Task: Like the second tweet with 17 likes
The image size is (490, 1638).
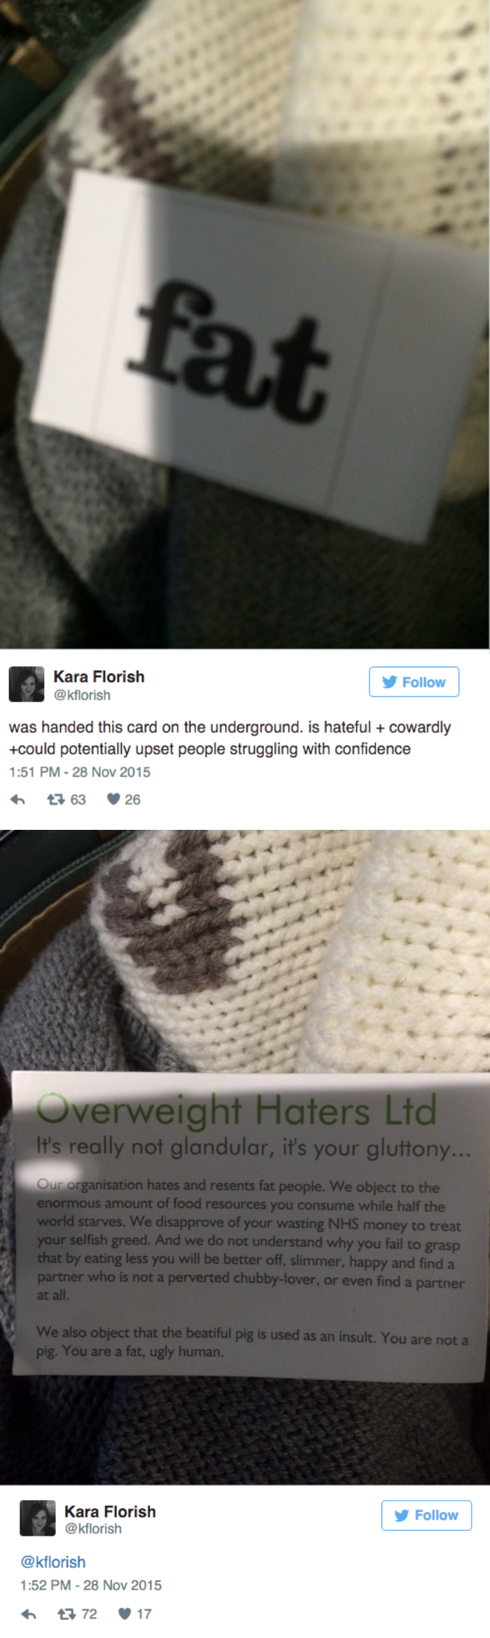Action: [x=125, y=1613]
